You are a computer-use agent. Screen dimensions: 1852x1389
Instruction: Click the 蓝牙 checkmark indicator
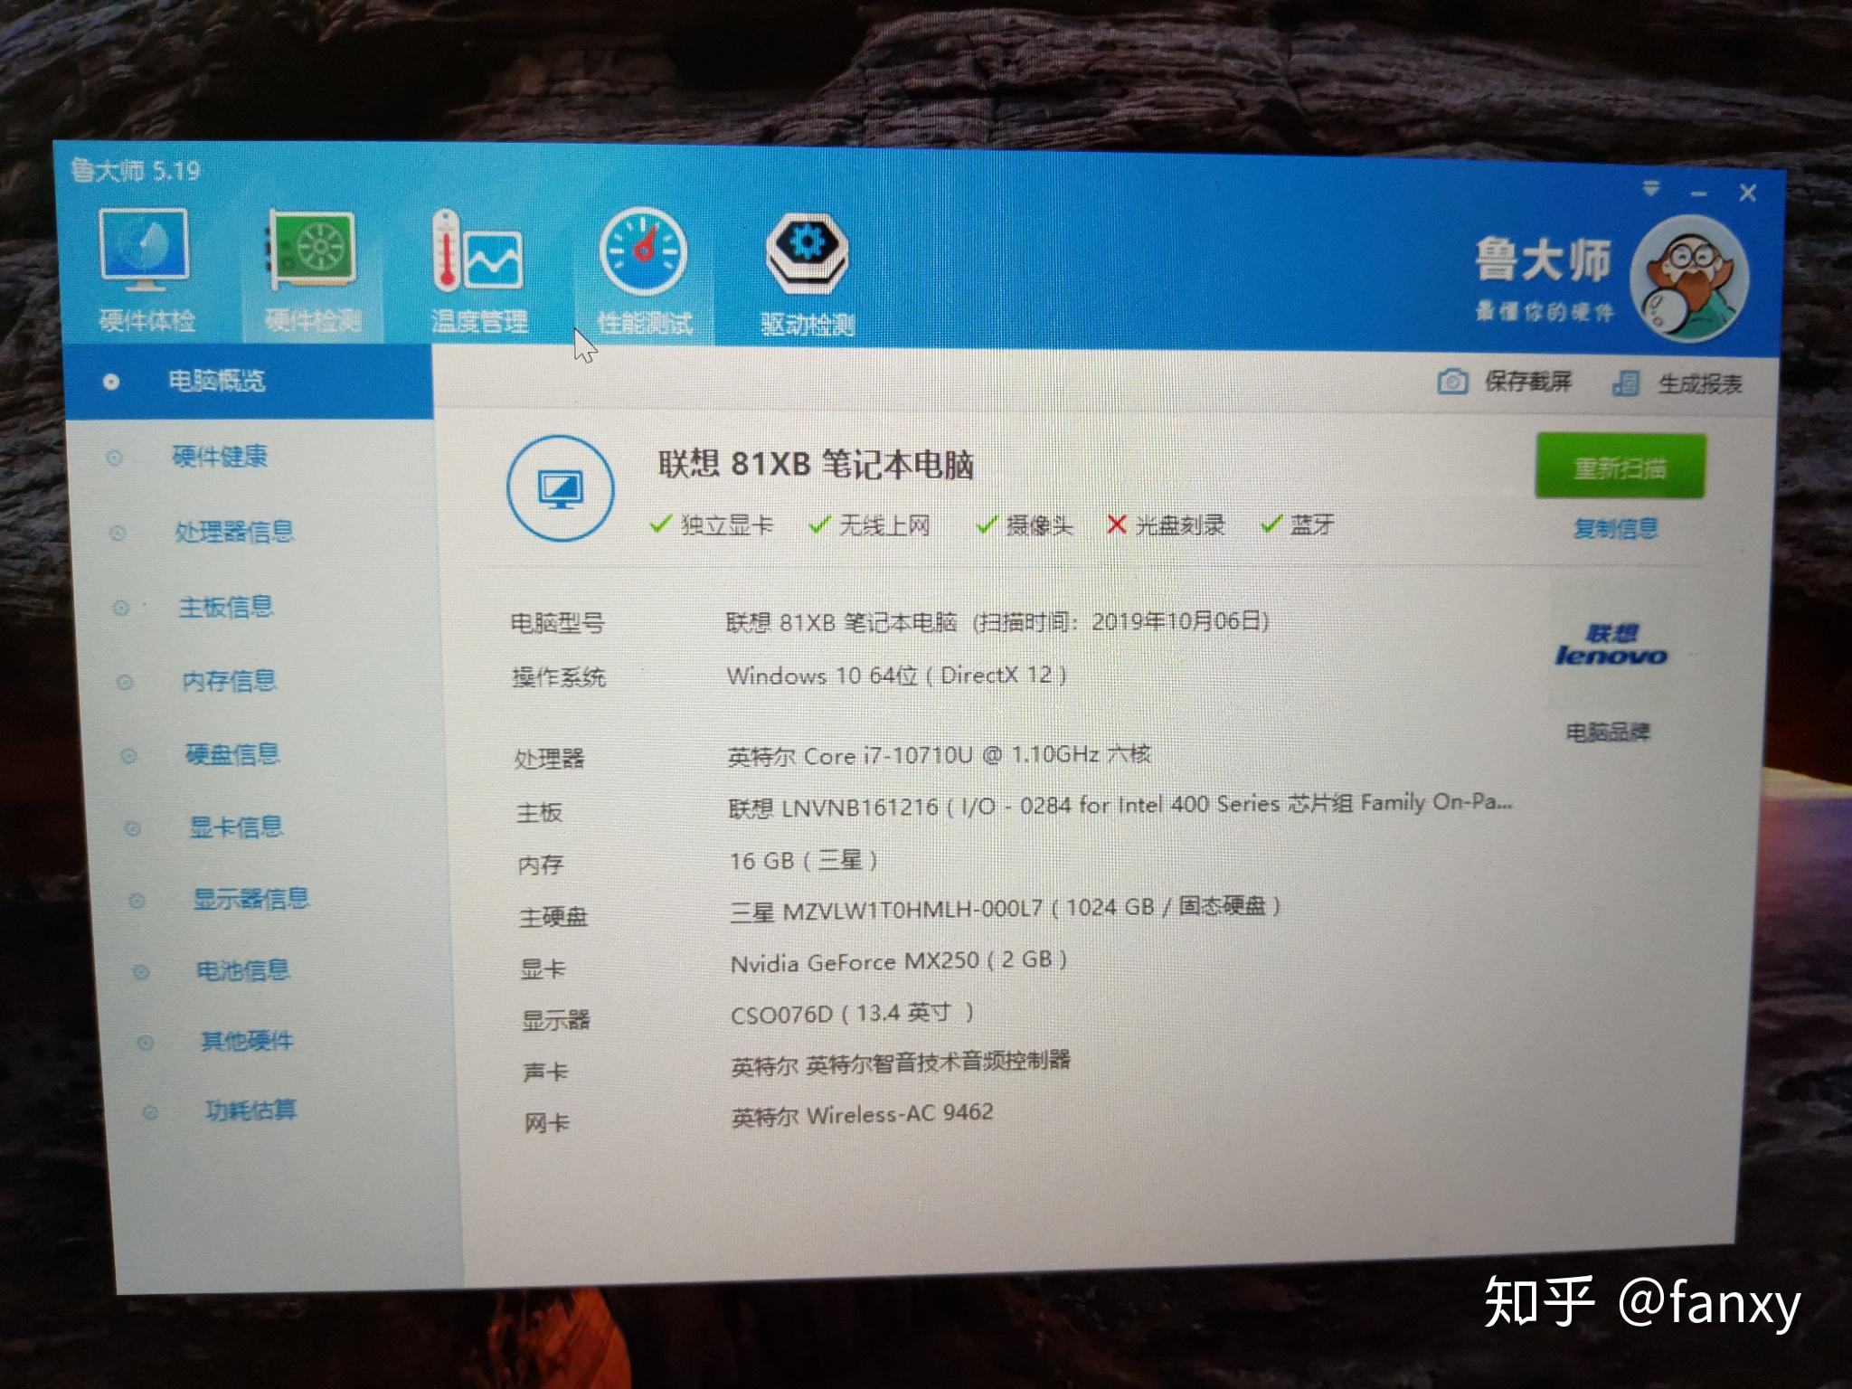1273,525
